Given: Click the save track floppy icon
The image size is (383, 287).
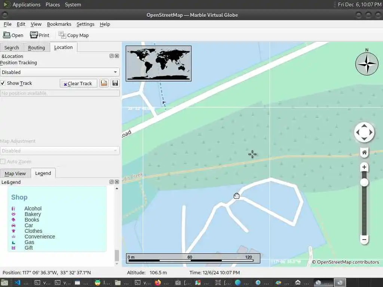Looking at the screenshot, I should 115,83.
